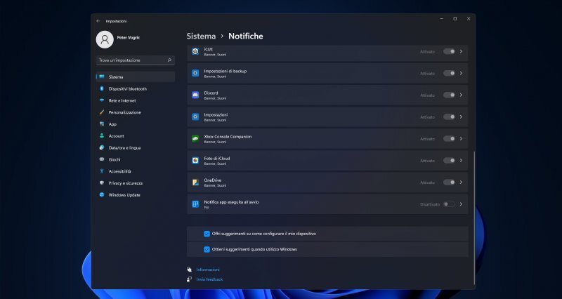Click the Privacy e sicurezza shield icon
This screenshot has width=562, height=299.
click(102, 183)
